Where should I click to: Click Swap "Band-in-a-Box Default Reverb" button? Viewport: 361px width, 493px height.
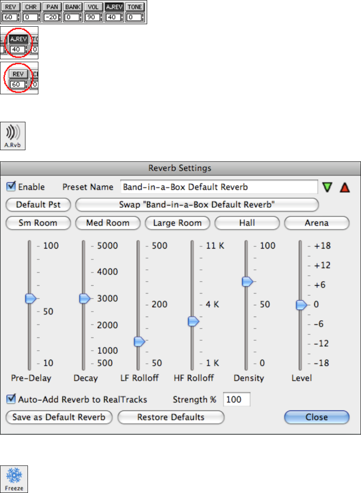(x=197, y=205)
